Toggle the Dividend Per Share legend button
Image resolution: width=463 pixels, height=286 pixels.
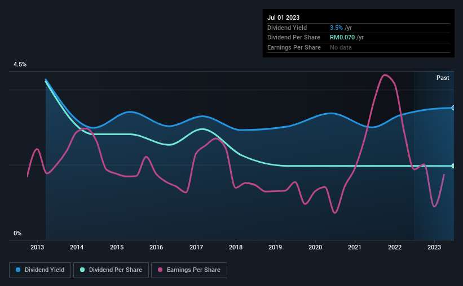coord(111,270)
